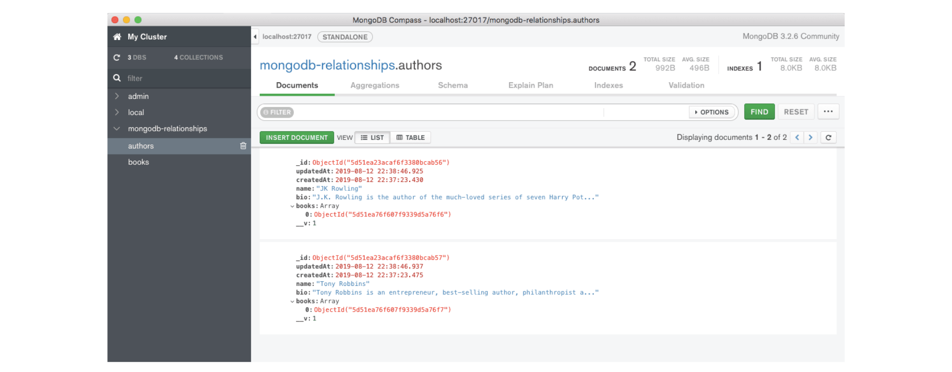
Task: Open the Indexes tab
Action: click(x=609, y=85)
